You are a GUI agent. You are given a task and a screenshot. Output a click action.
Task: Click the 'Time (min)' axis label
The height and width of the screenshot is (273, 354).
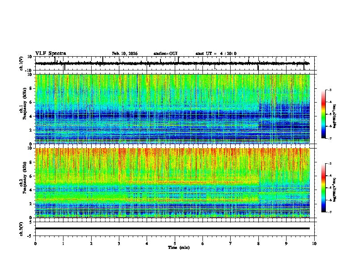pyautogui.click(x=179, y=248)
